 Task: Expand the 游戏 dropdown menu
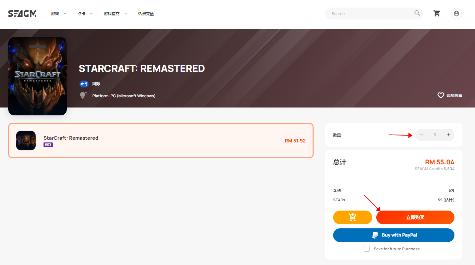point(59,14)
